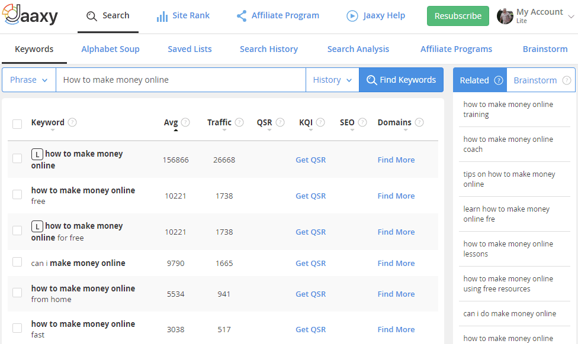Click related keyword 'how to make money online coach'
This screenshot has width=578, height=344.
click(x=508, y=144)
